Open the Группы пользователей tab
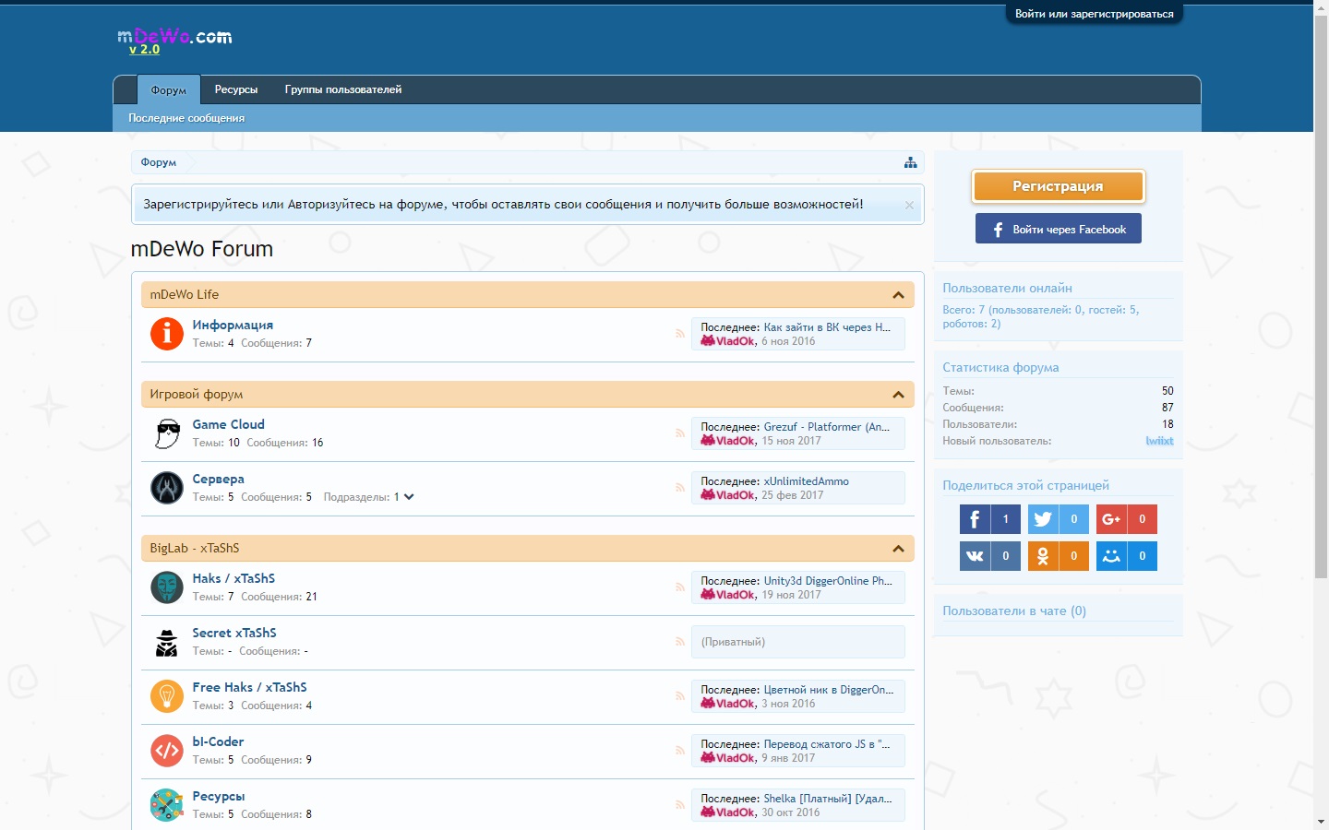Viewport: 1329px width, 830px height. pyautogui.click(x=343, y=89)
